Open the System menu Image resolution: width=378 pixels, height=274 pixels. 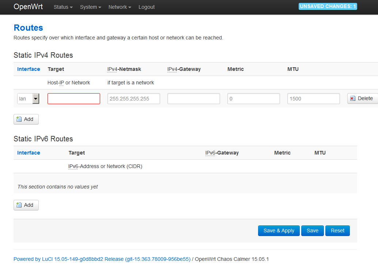(x=91, y=7)
